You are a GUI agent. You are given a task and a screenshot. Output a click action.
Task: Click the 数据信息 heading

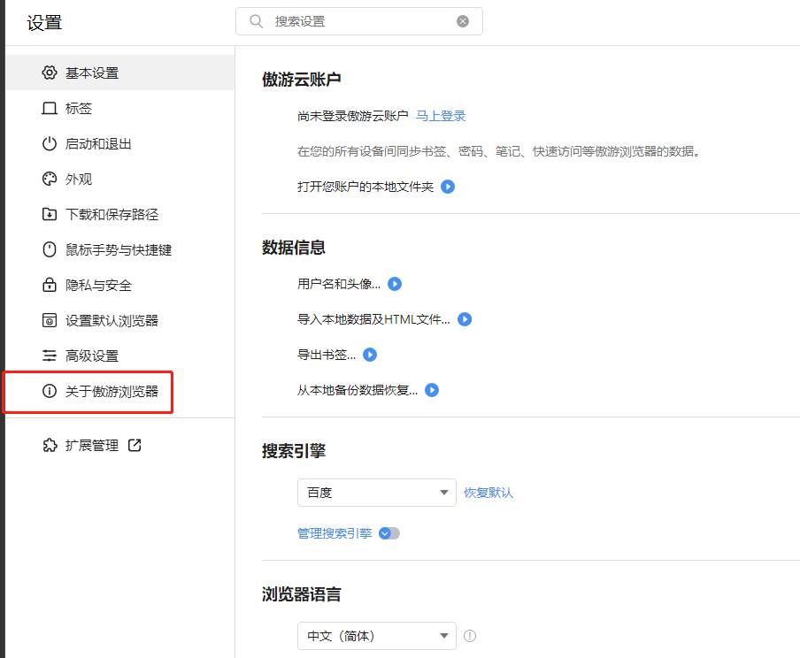[x=294, y=248]
